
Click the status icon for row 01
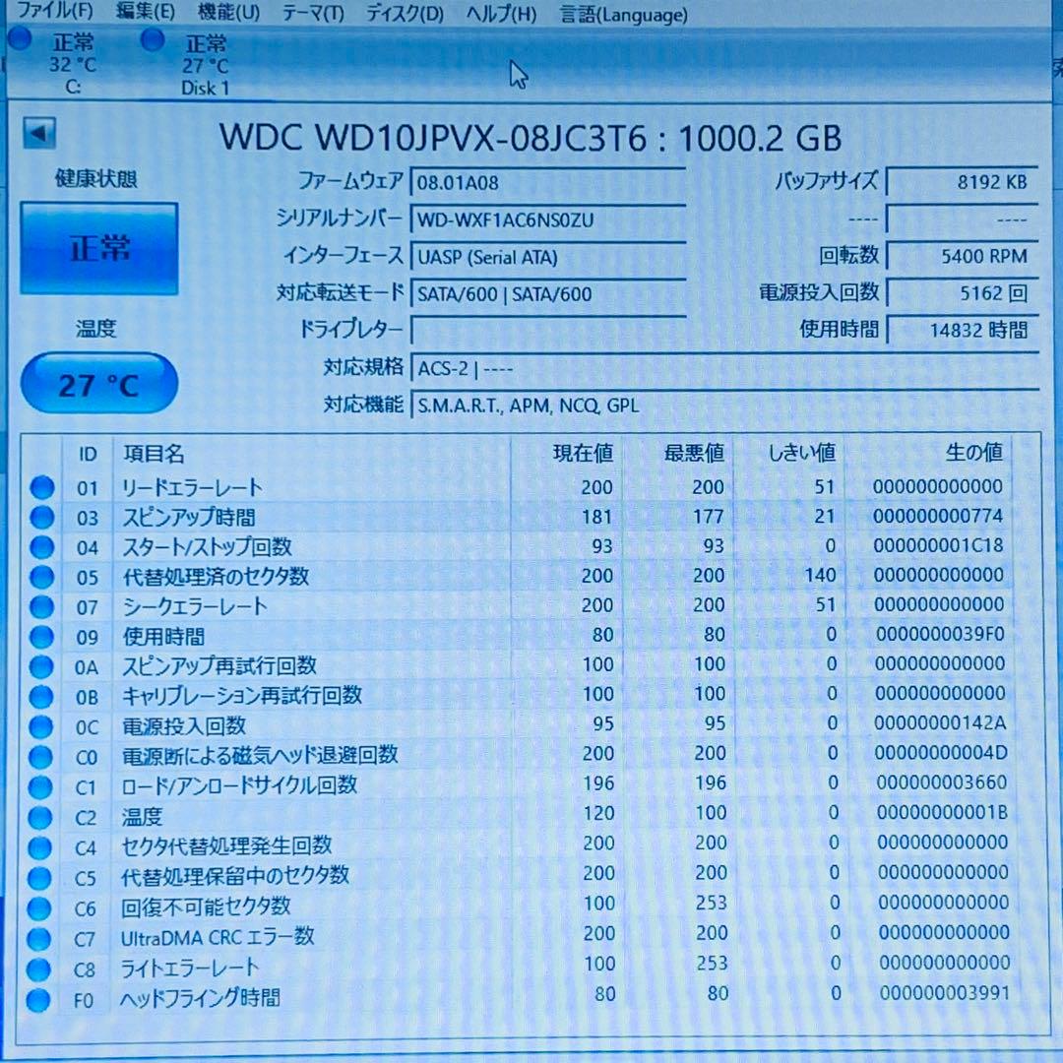point(42,487)
